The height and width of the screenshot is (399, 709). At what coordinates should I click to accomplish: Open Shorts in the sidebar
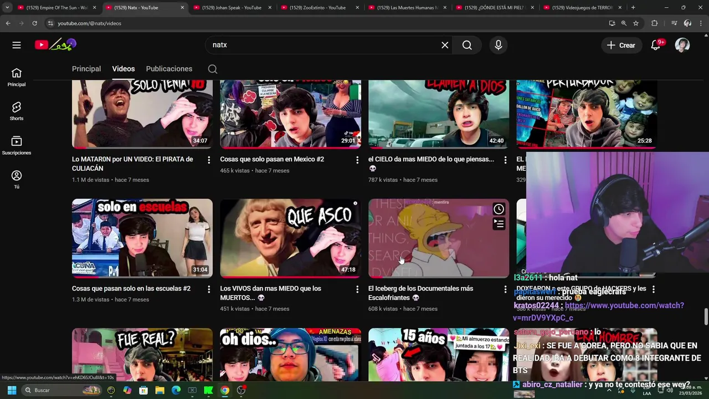pyautogui.click(x=17, y=111)
